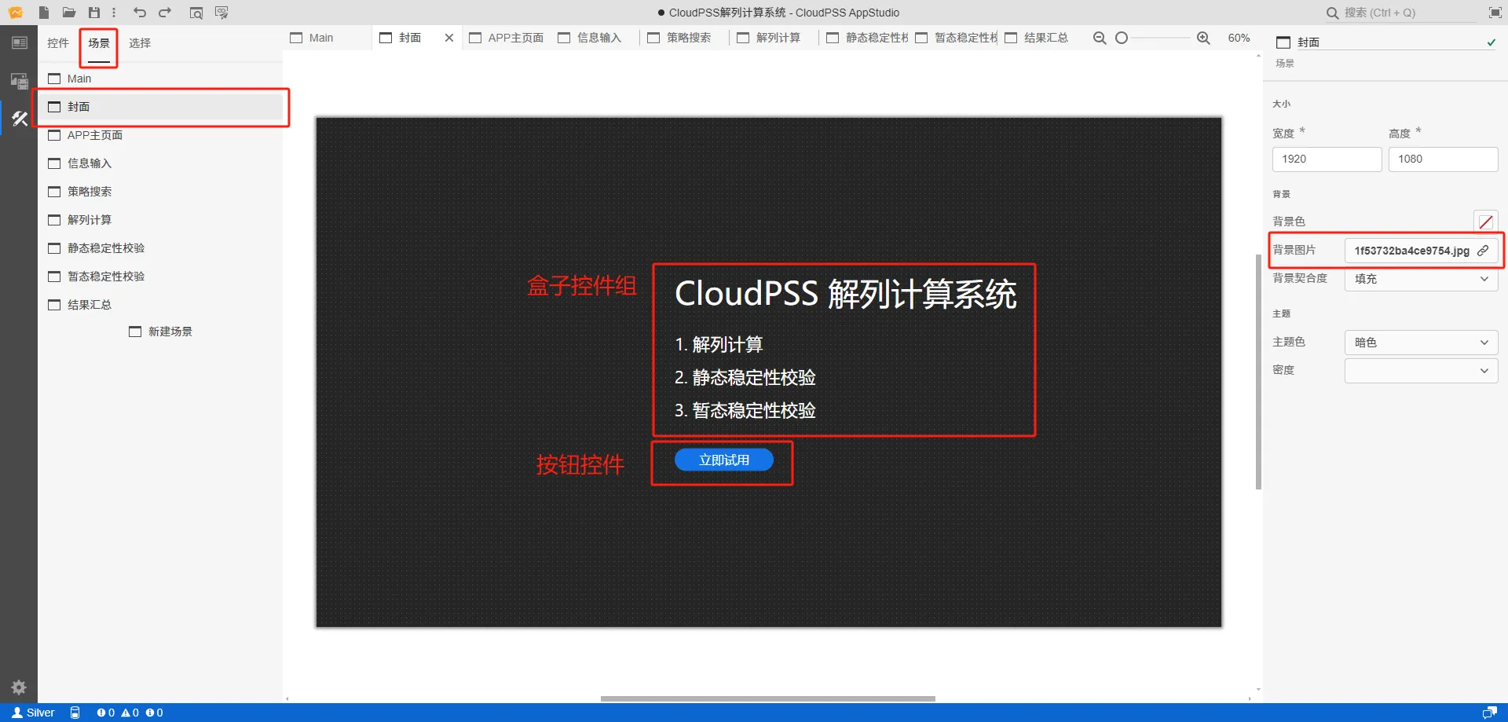The width and height of the screenshot is (1508, 722).
Task: Open the 背景契合度 dropdown showing 填充
Action: pos(1421,279)
